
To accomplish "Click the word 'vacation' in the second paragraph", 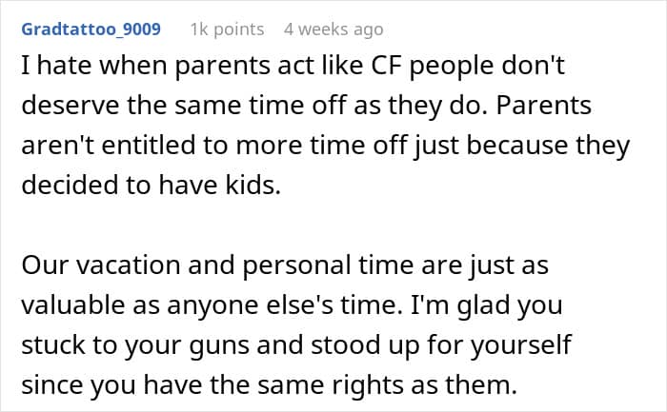I will 129,265.
